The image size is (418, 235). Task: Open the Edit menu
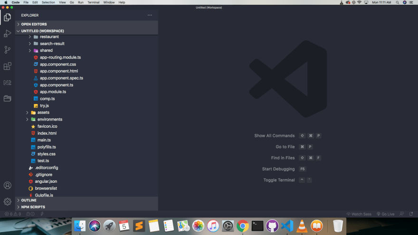(35, 2)
